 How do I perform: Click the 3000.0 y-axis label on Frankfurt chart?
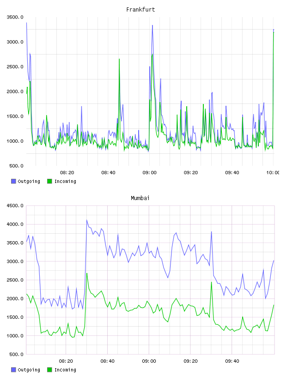[x=15, y=42]
